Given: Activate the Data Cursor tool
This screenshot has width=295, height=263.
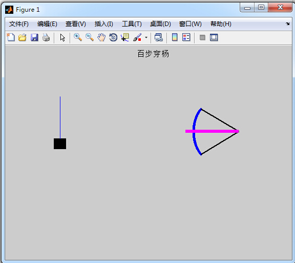Looking at the screenshot, I should (125, 37).
